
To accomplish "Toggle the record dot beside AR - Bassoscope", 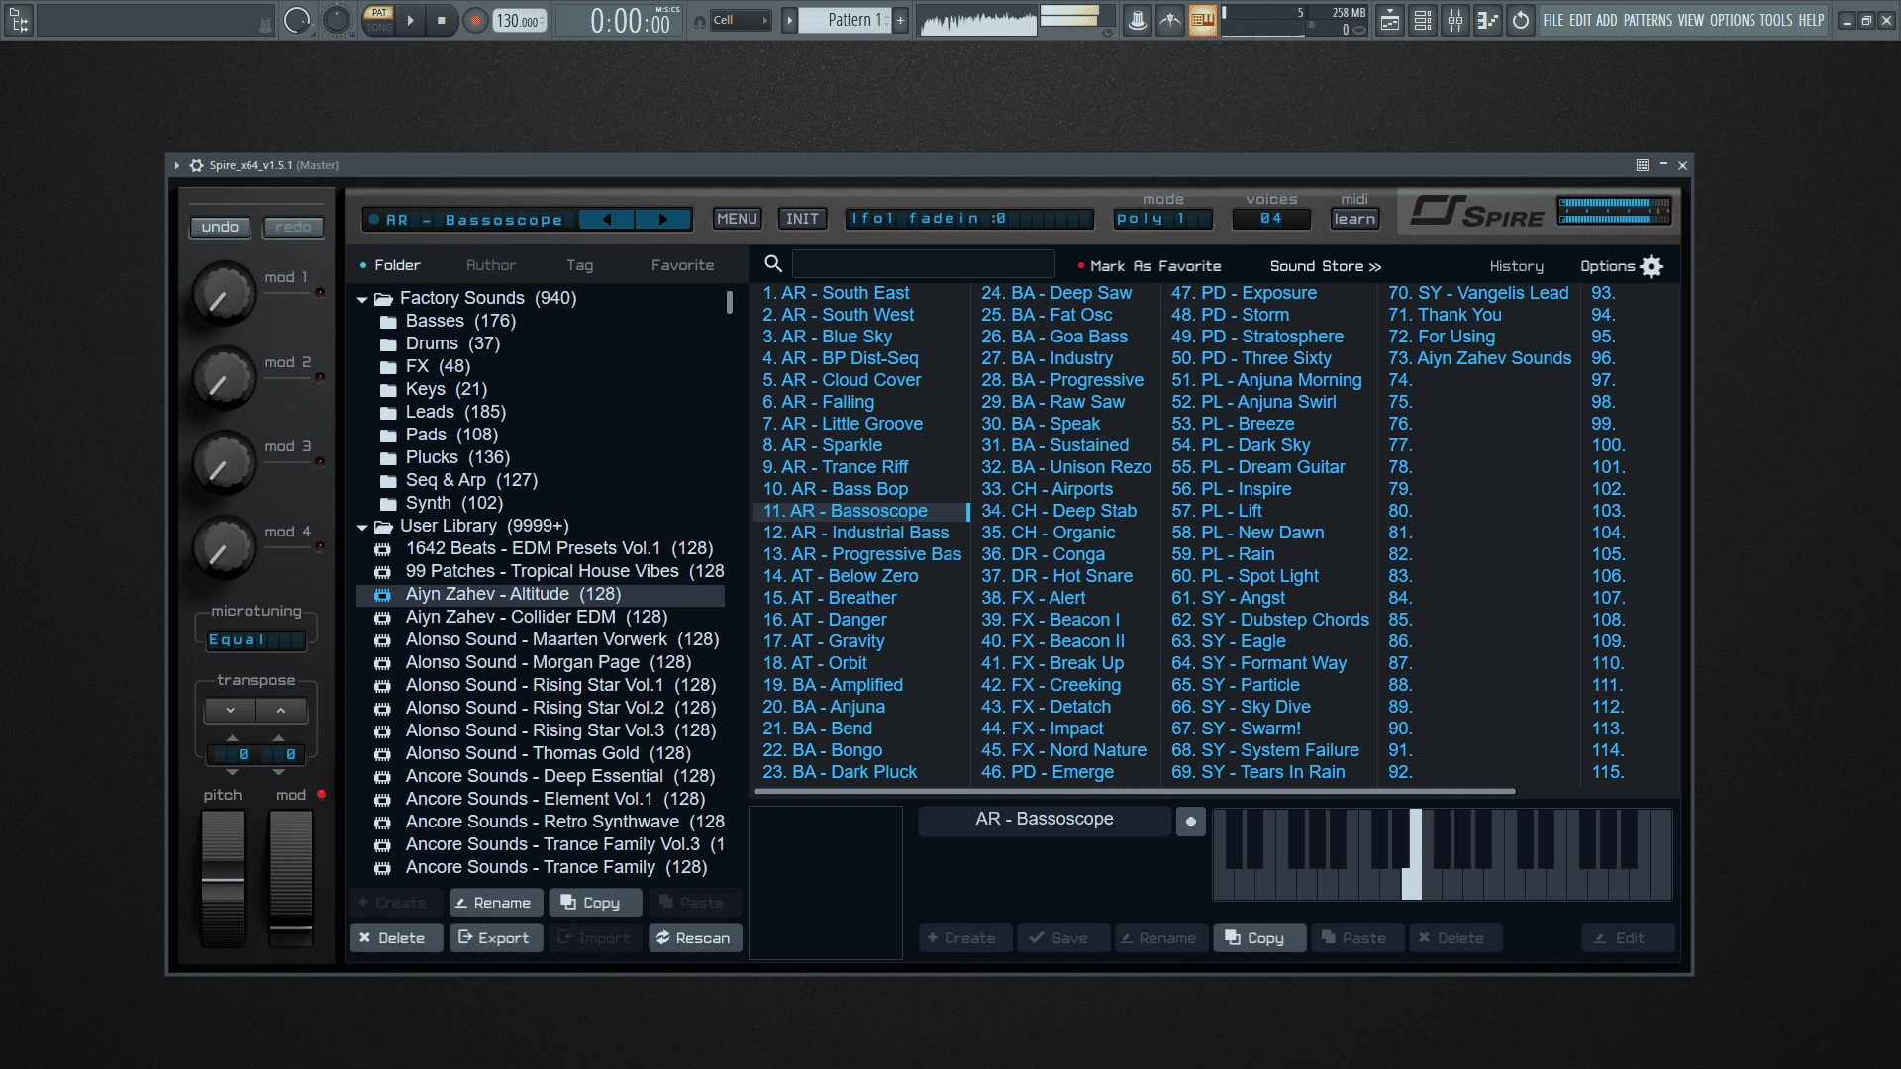I will (x=1190, y=821).
